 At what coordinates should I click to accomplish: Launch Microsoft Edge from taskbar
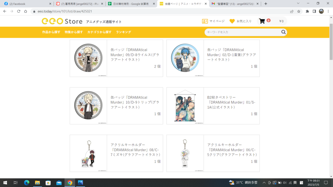(x=27, y=182)
